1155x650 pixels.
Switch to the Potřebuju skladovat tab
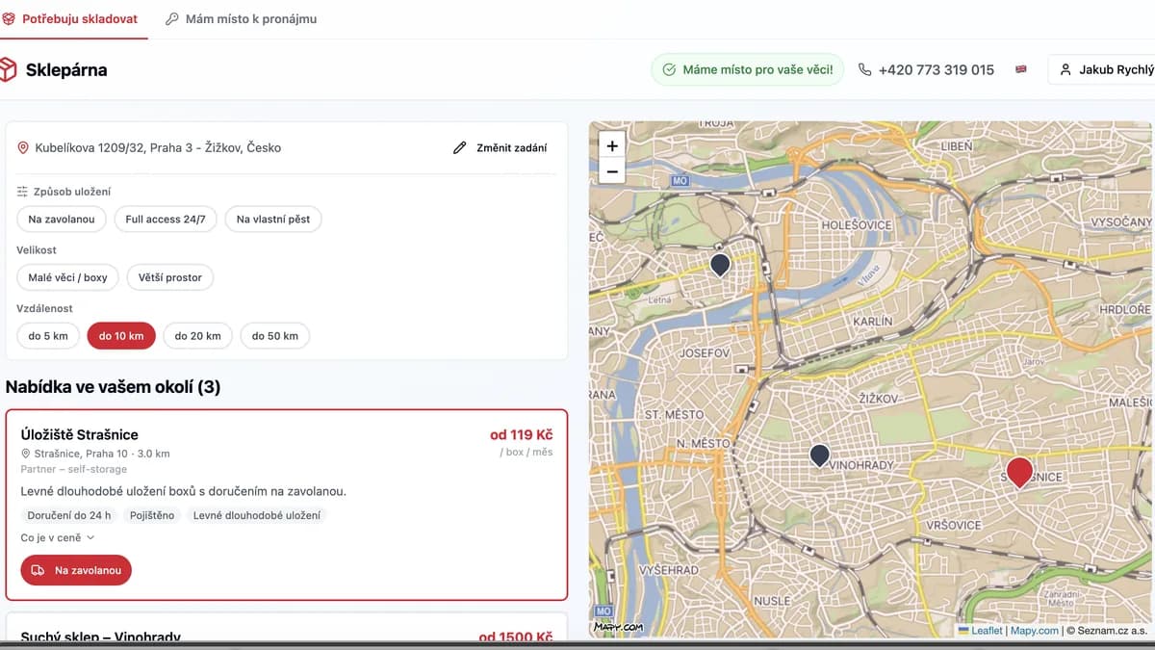pos(69,19)
